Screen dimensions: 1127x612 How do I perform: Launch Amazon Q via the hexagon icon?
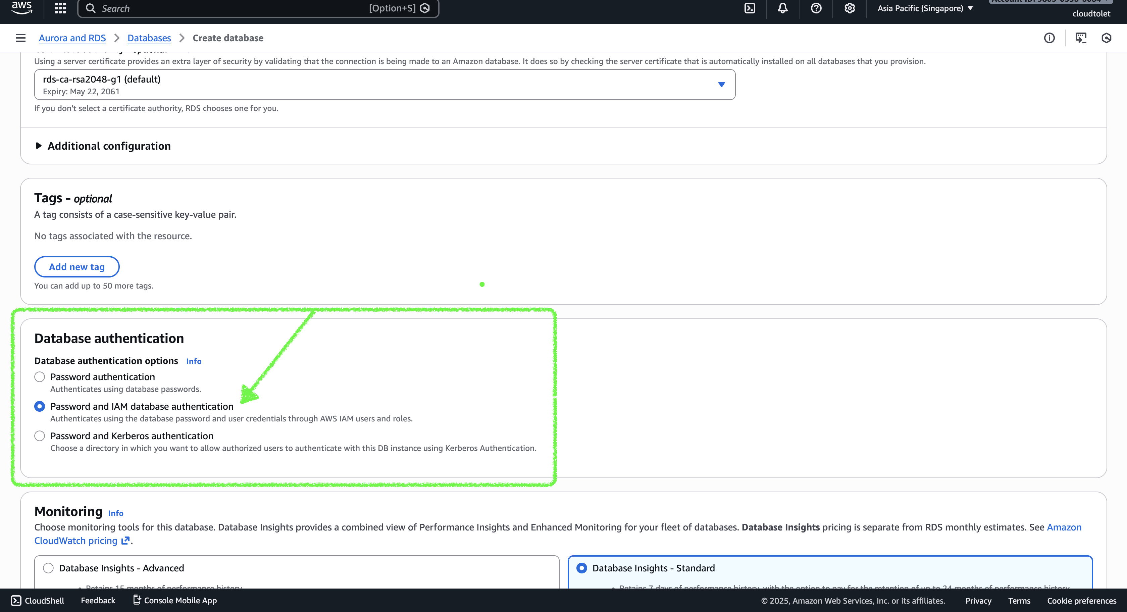1107,38
